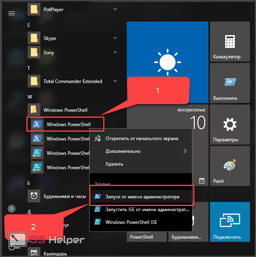The image size is (256, 257).
Task: Expand the Skype folder chevron
Action: [115, 38]
